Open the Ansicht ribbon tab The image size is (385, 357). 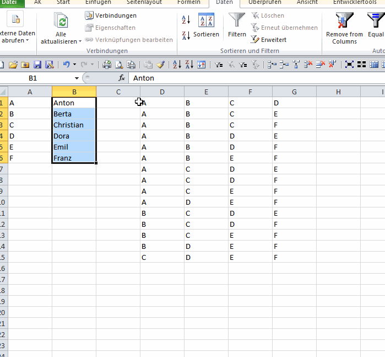(x=307, y=2)
